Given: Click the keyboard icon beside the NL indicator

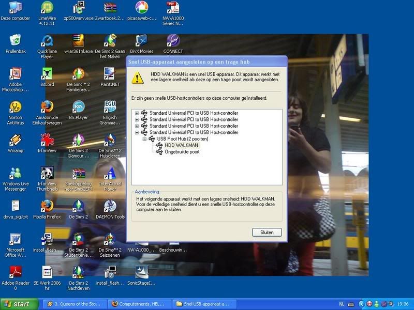Looking at the screenshot, I should pyautogui.click(x=351, y=304).
